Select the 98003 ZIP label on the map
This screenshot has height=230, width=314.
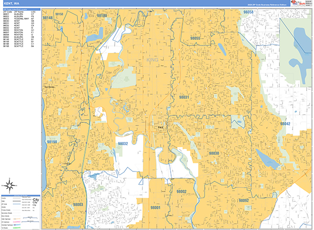pyautogui.click(x=78, y=204)
